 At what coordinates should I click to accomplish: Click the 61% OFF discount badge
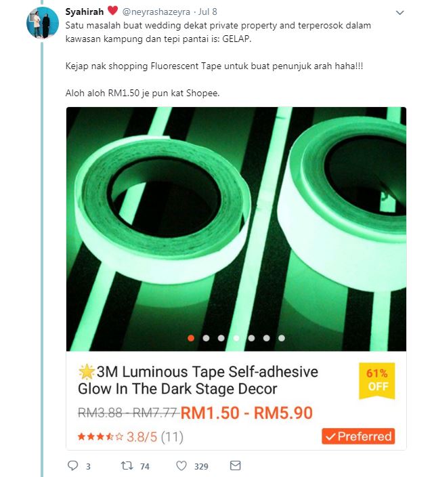[377, 380]
